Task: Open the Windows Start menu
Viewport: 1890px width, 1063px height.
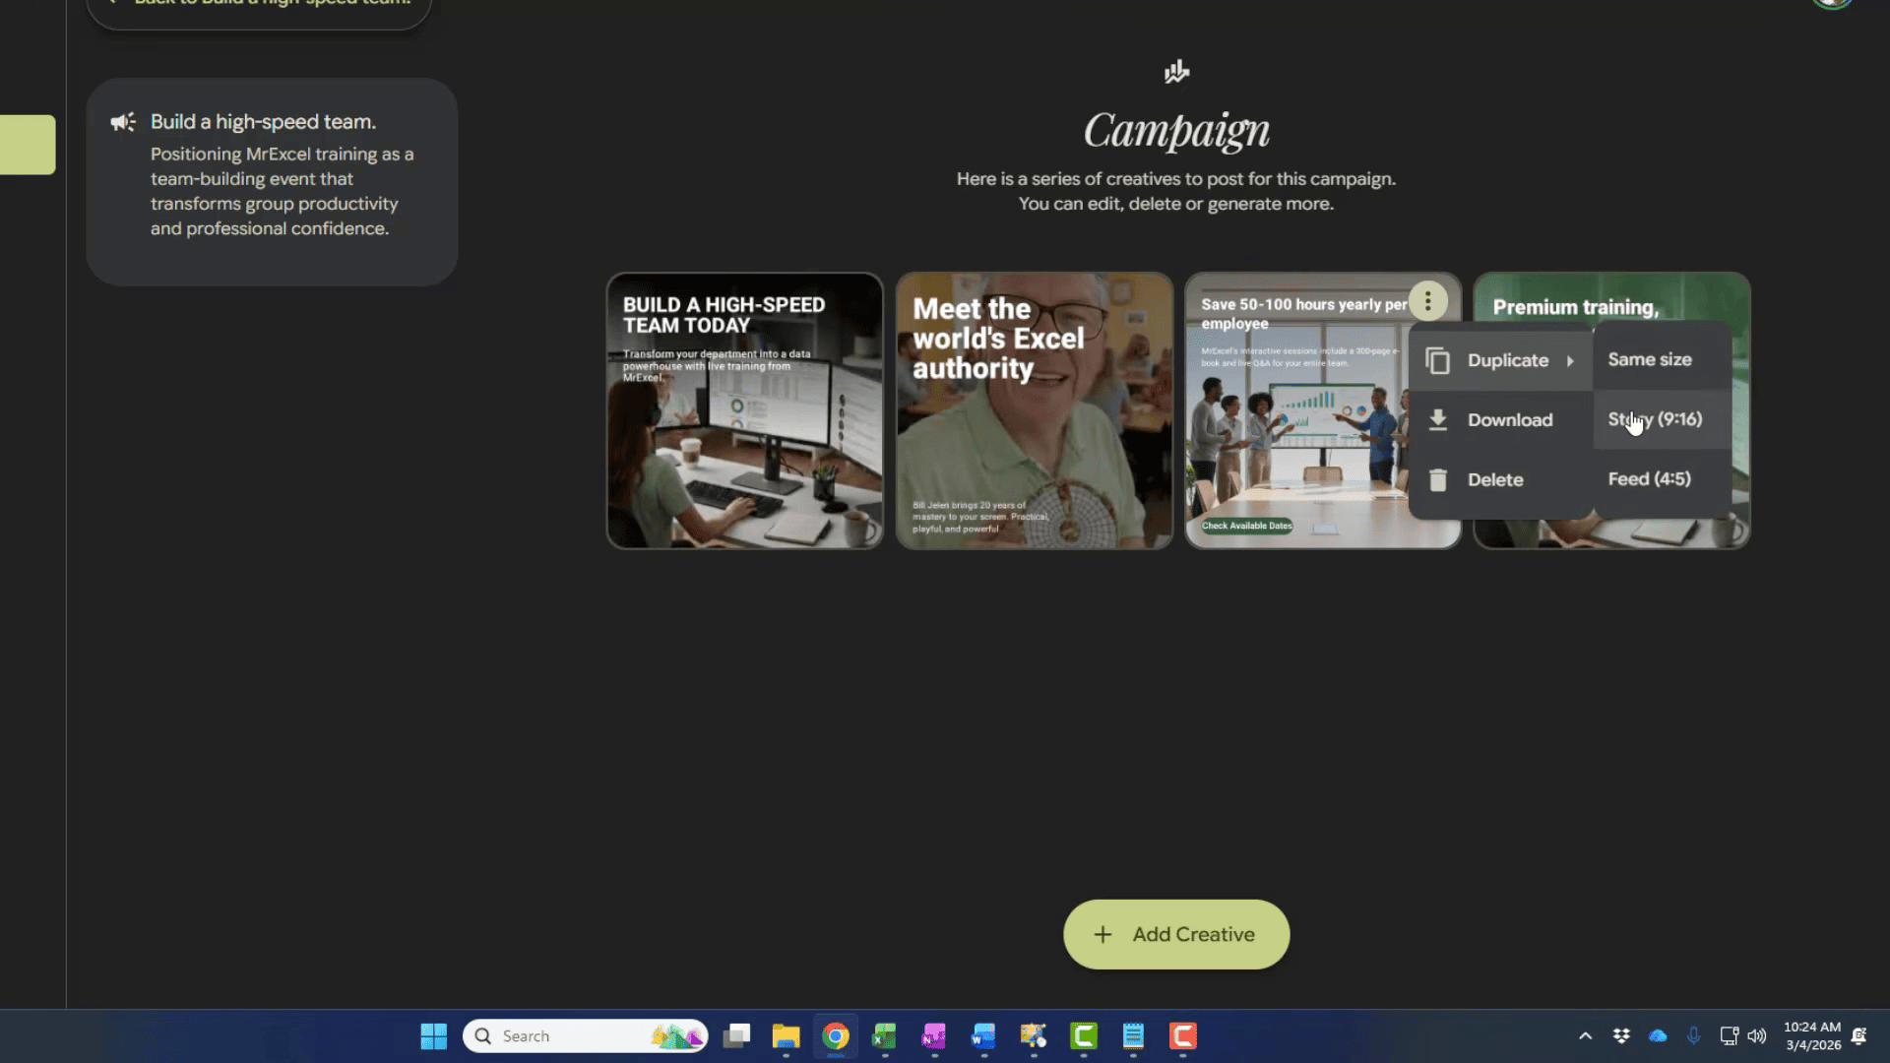Action: point(433,1036)
